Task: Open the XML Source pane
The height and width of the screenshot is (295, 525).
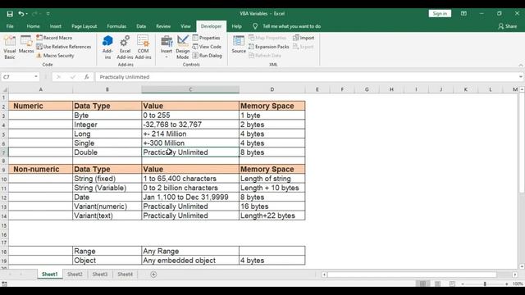Action: [239, 44]
